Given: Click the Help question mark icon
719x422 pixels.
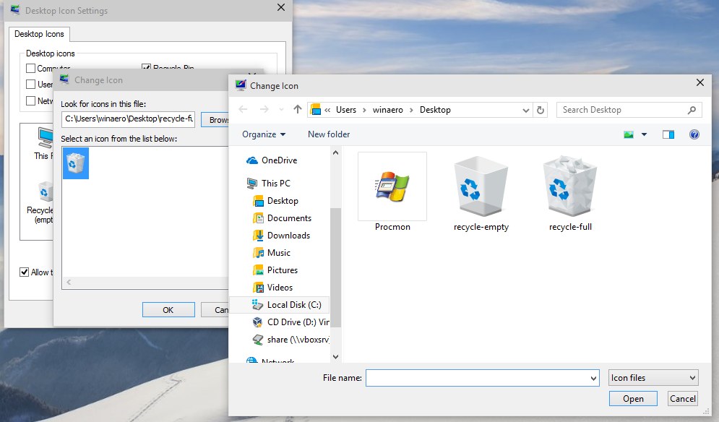Looking at the screenshot, I should (x=694, y=134).
